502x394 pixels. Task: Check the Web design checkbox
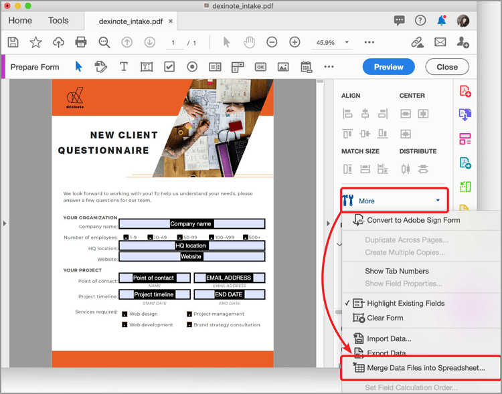[x=124, y=313]
